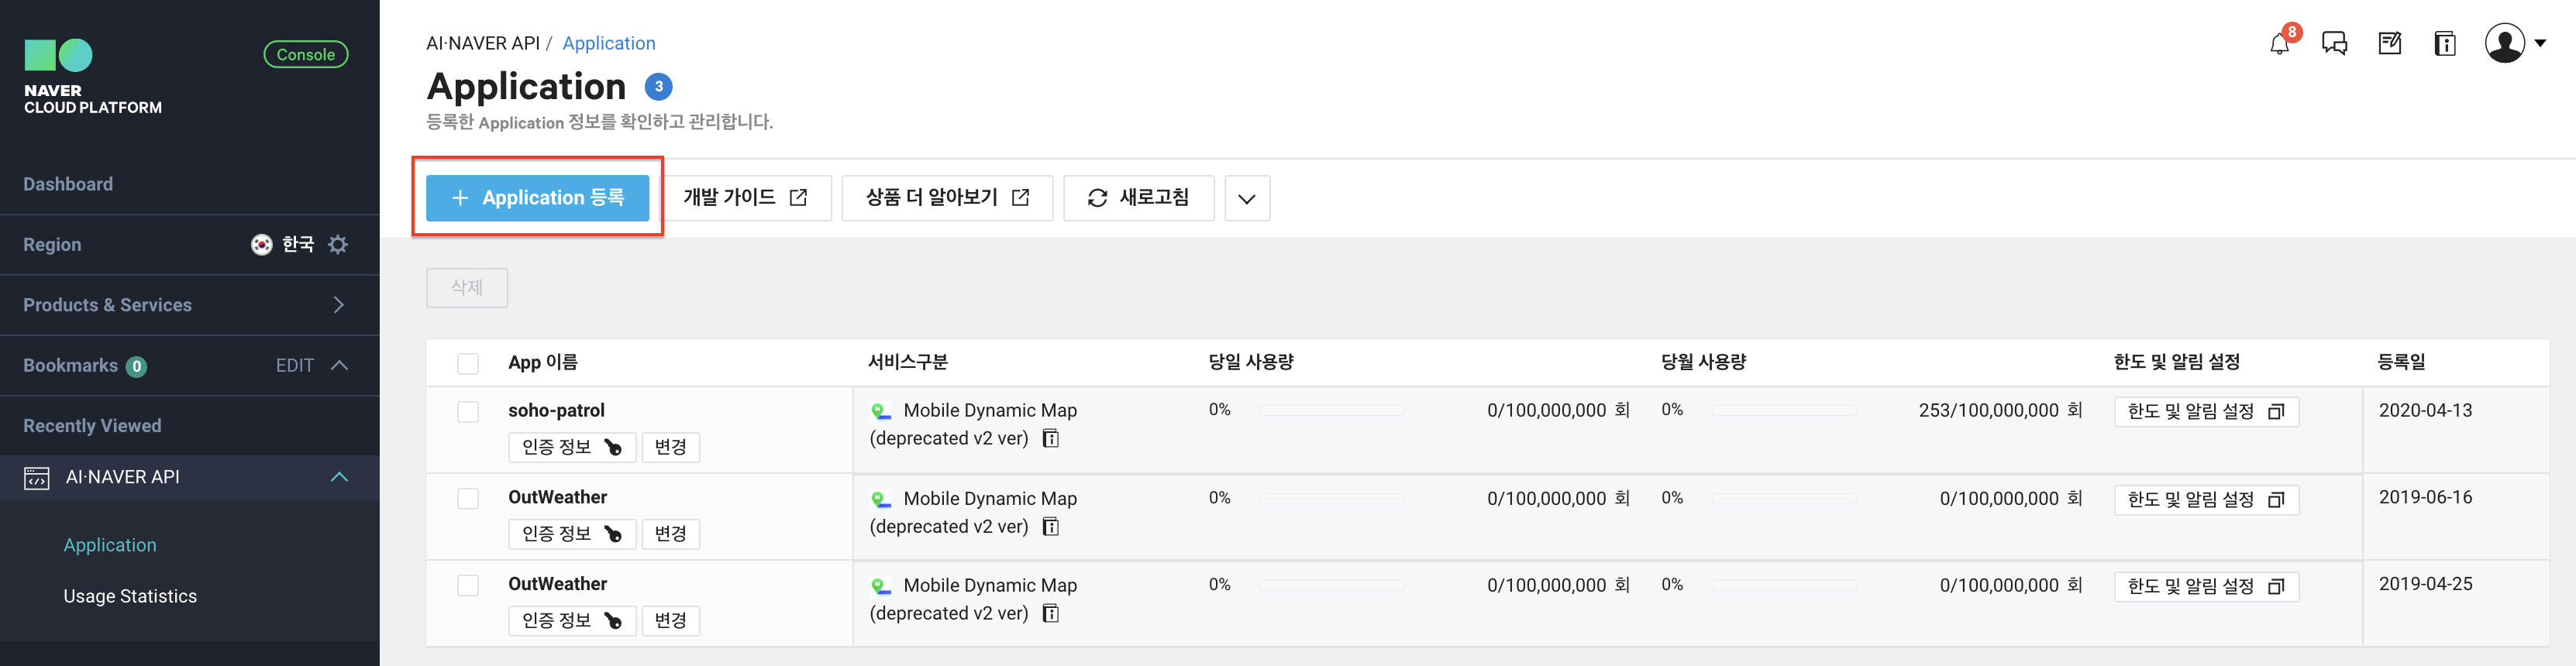Open 인증 정보 for OutWeather 2019-06-16

click(x=572, y=534)
